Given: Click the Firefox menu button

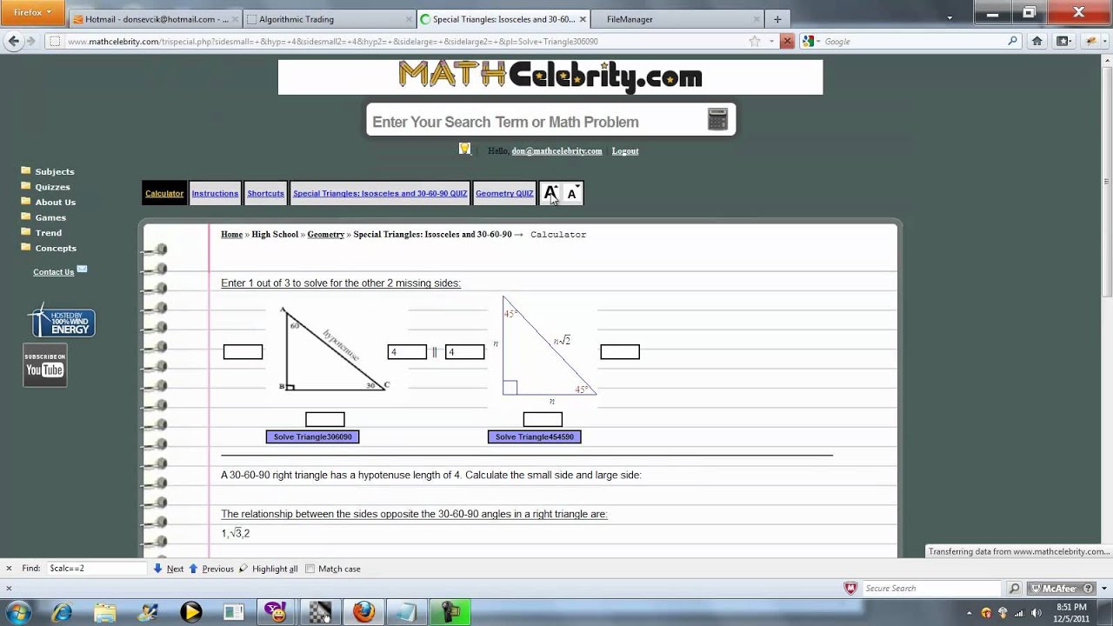Looking at the screenshot, I should 32,12.
